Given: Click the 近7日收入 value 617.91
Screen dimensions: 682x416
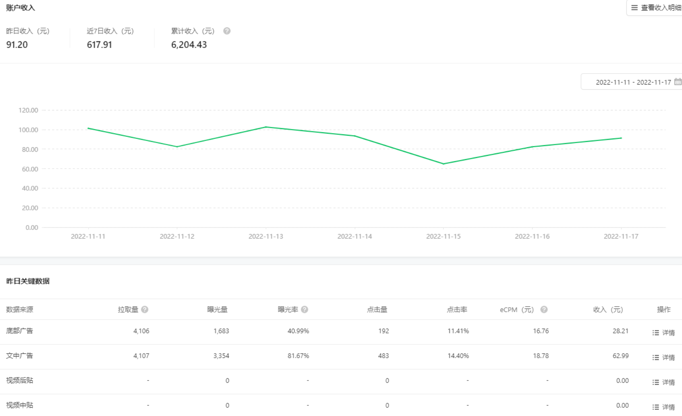Looking at the screenshot, I should [x=99, y=45].
